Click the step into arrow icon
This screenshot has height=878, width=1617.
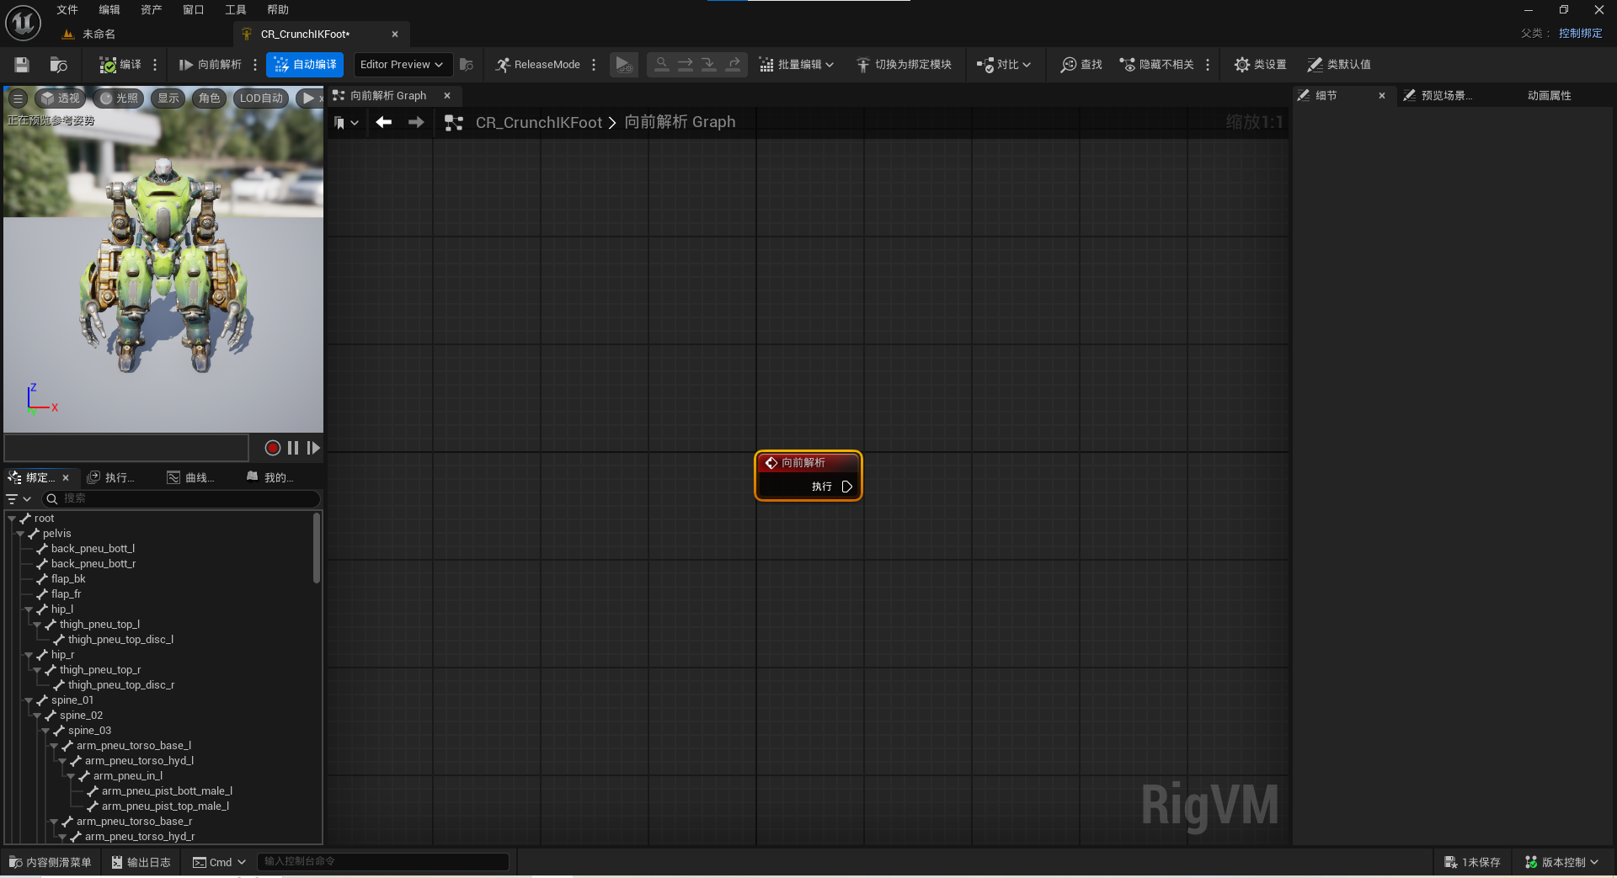click(x=709, y=65)
